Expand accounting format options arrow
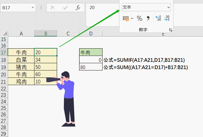The width and height of the screenshot is (203, 137). [x=132, y=19]
